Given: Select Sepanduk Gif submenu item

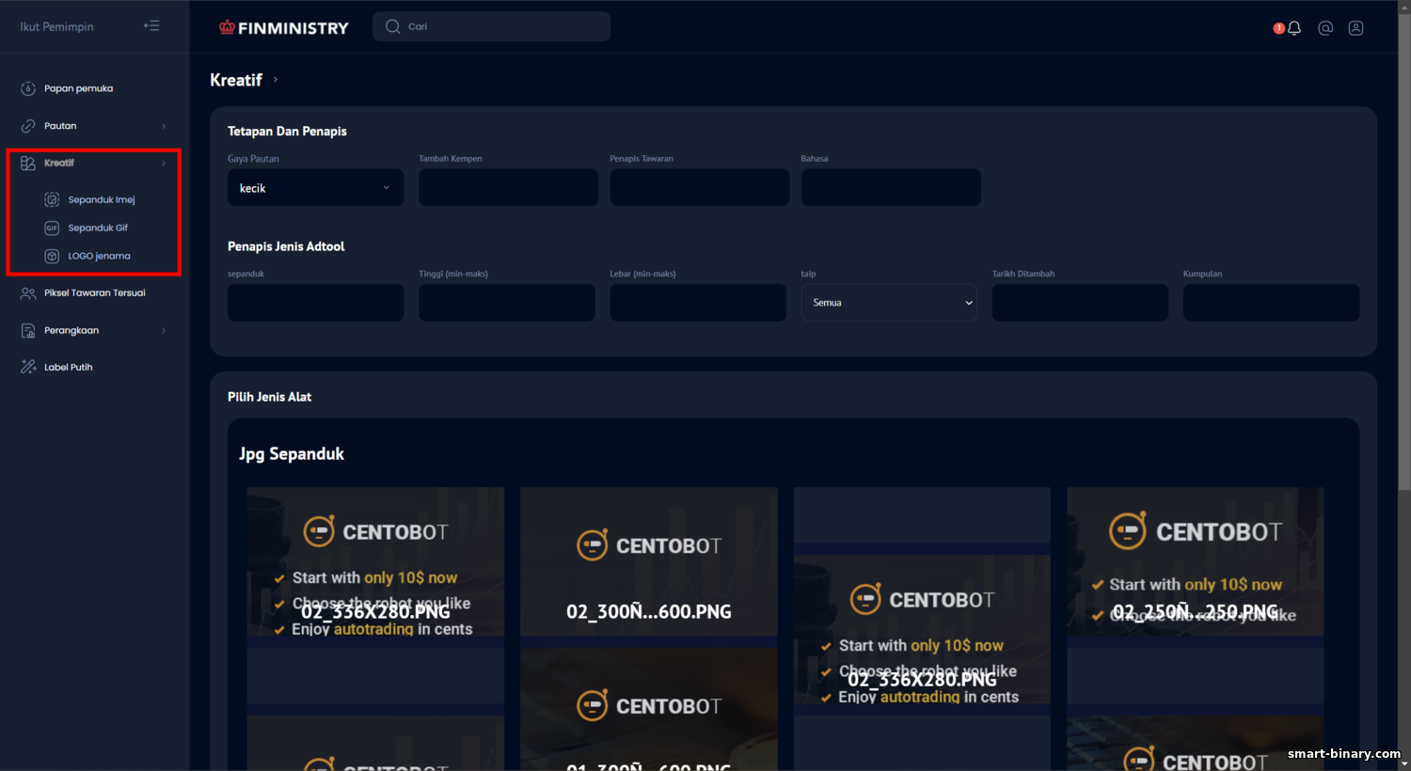Looking at the screenshot, I should point(98,228).
